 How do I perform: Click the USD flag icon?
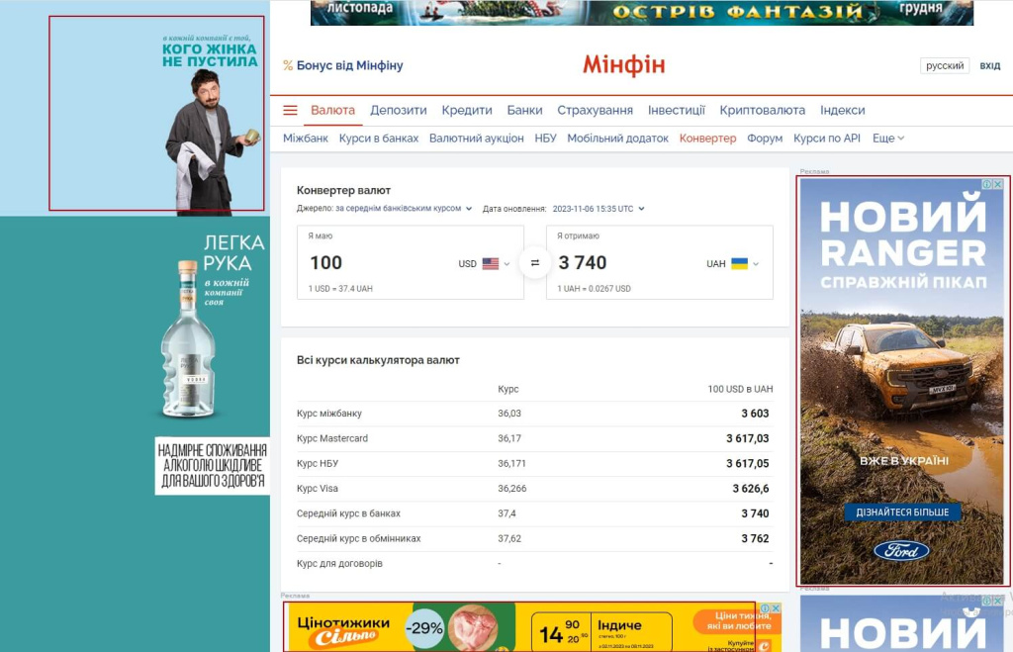[x=491, y=263]
